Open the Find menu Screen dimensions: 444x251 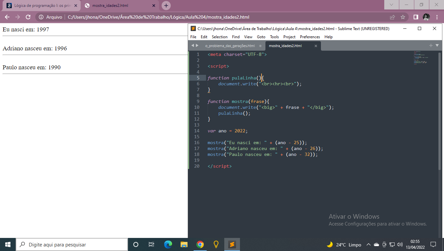(236, 37)
